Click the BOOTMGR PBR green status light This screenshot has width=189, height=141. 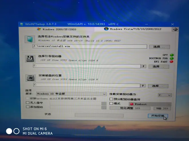tap(172, 59)
